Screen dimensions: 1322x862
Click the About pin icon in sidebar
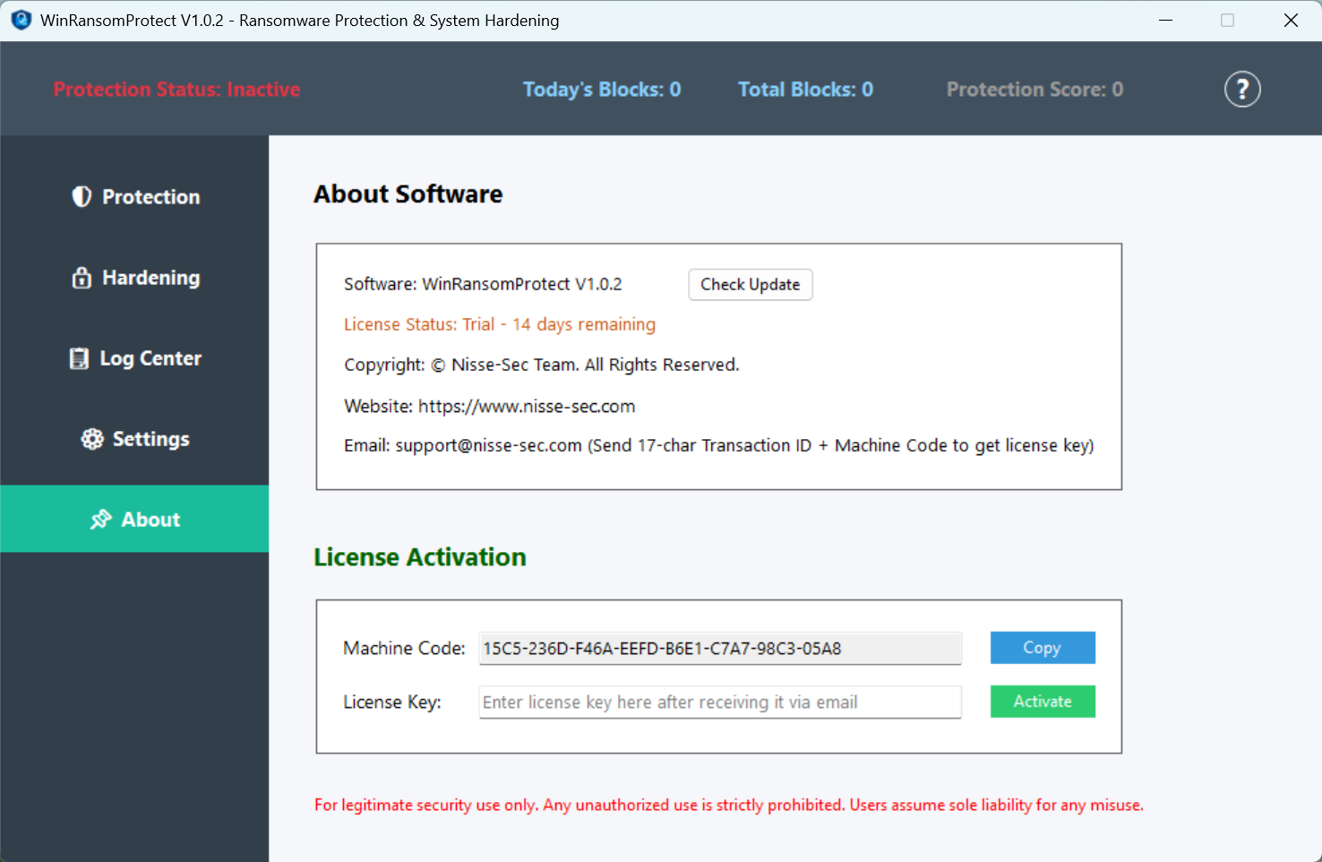click(x=100, y=520)
